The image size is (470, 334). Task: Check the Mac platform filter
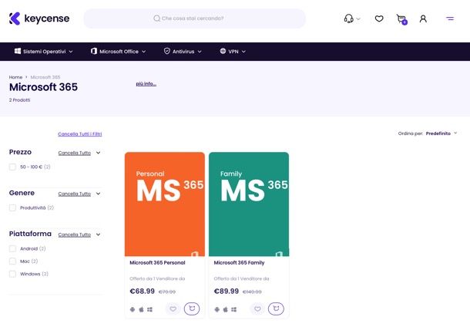coord(12,261)
